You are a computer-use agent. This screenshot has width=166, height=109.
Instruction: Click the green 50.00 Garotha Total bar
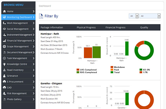(x=127, y=99)
